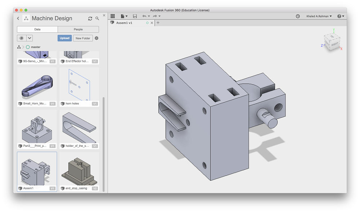Click the V1 version badge on Assem1

point(53,188)
